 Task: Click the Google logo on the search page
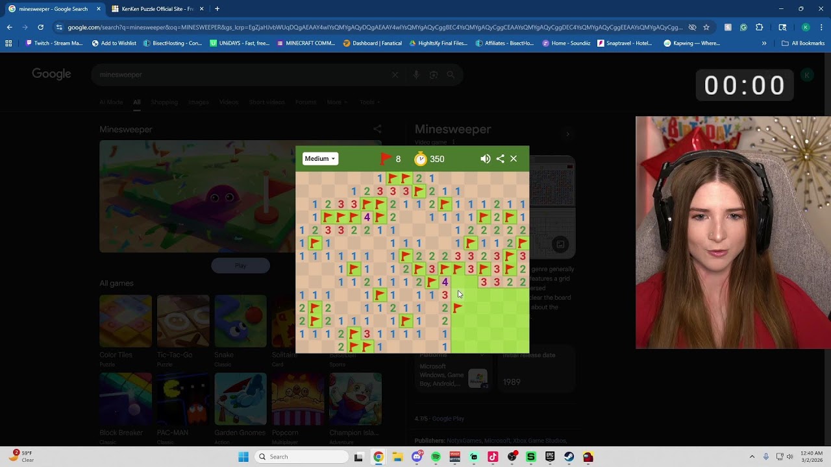coord(51,74)
